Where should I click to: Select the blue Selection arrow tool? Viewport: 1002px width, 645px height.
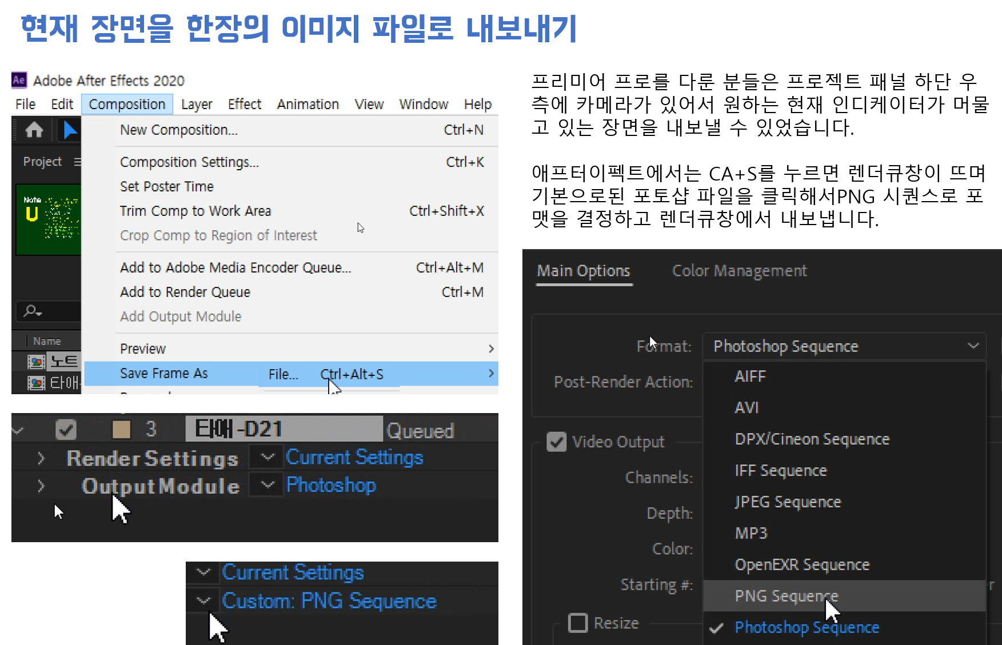point(70,130)
